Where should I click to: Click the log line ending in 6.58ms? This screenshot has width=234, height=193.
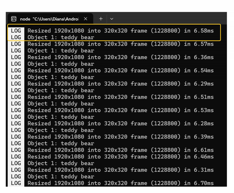[x=120, y=31]
